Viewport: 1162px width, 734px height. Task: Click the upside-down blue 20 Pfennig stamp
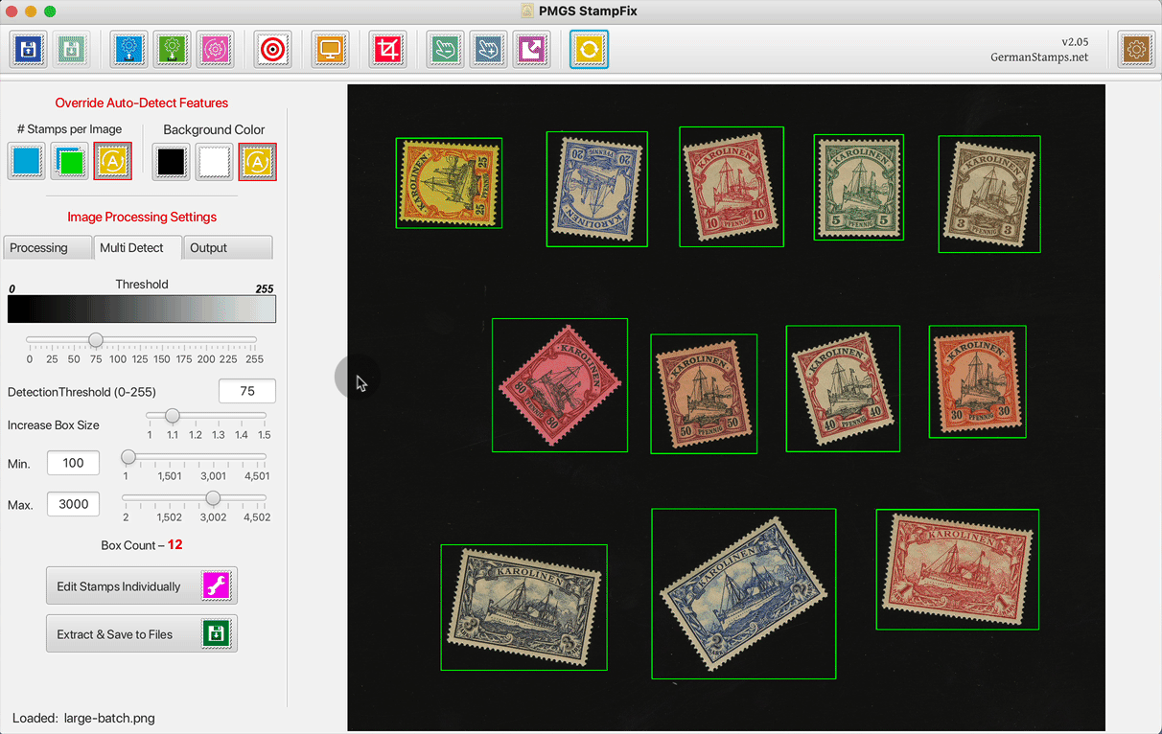click(596, 189)
